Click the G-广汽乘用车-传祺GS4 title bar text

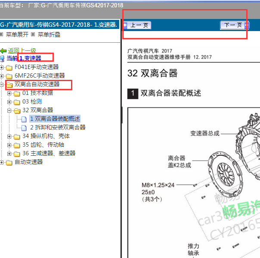click(x=59, y=25)
